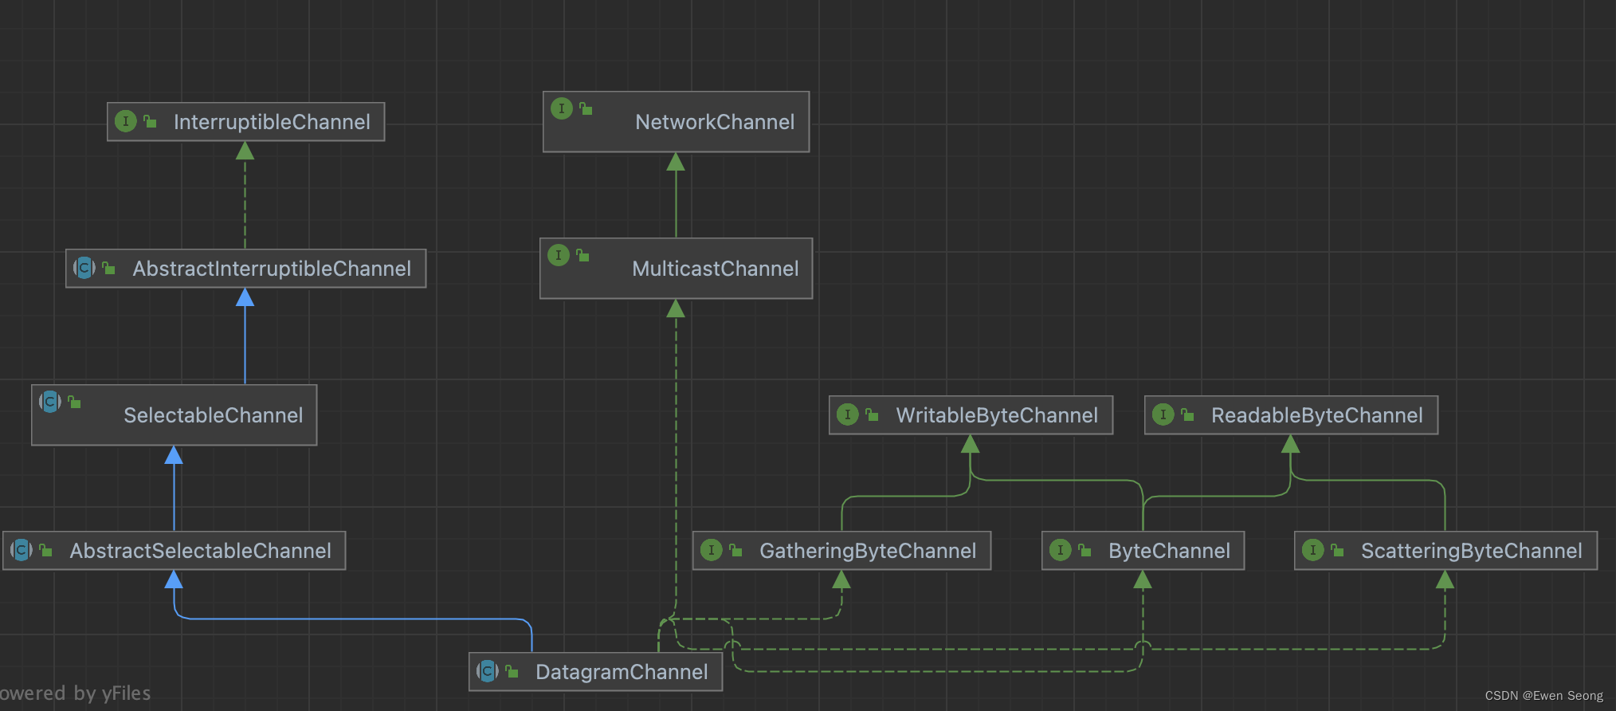Click the lock icon in SelectableChannel node
This screenshot has width=1616, height=711.
pos(74,402)
